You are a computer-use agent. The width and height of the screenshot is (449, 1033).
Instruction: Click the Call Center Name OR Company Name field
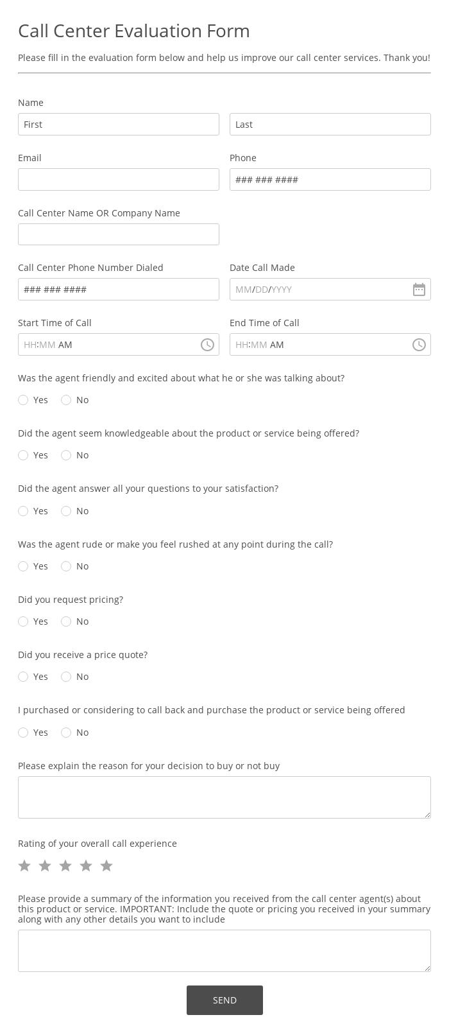coord(119,234)
